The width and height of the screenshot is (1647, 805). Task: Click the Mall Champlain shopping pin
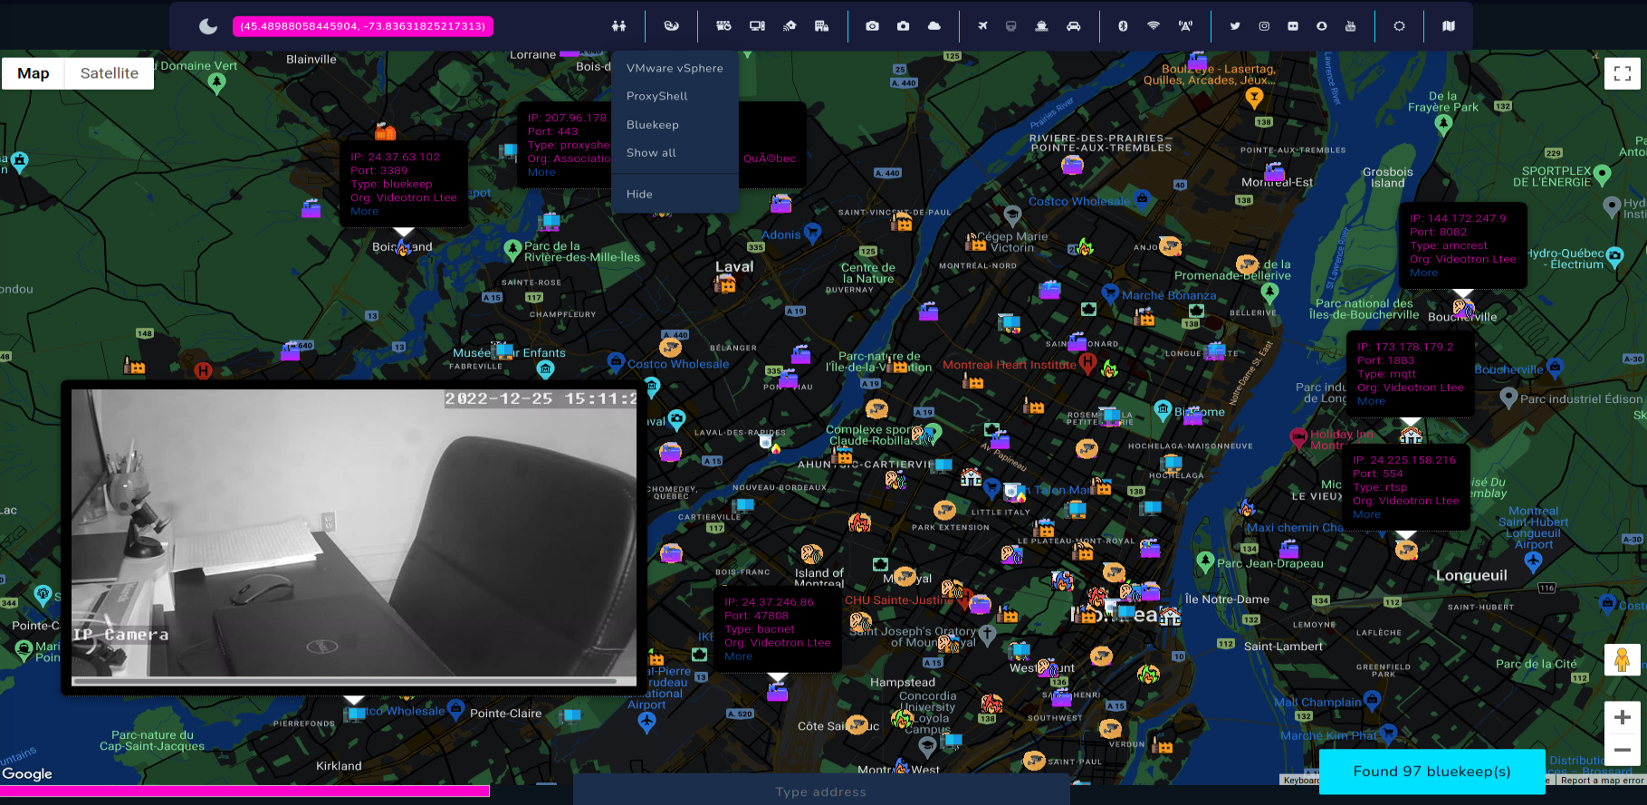coord(1372,700)
